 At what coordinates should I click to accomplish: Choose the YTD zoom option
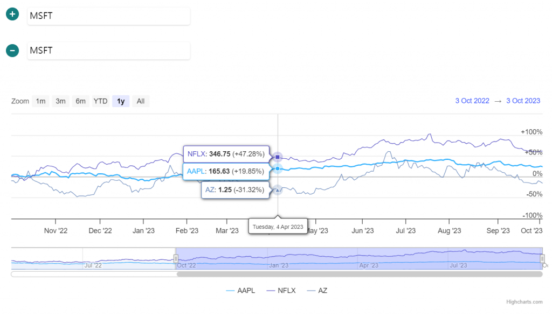coord(100,101)
